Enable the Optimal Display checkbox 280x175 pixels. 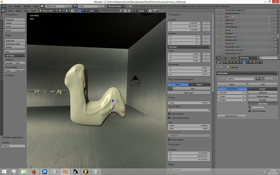coord(250,111)
